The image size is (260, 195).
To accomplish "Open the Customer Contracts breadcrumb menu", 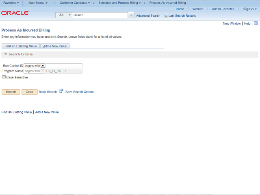I will pyautogui.click(x=75, y=3).
